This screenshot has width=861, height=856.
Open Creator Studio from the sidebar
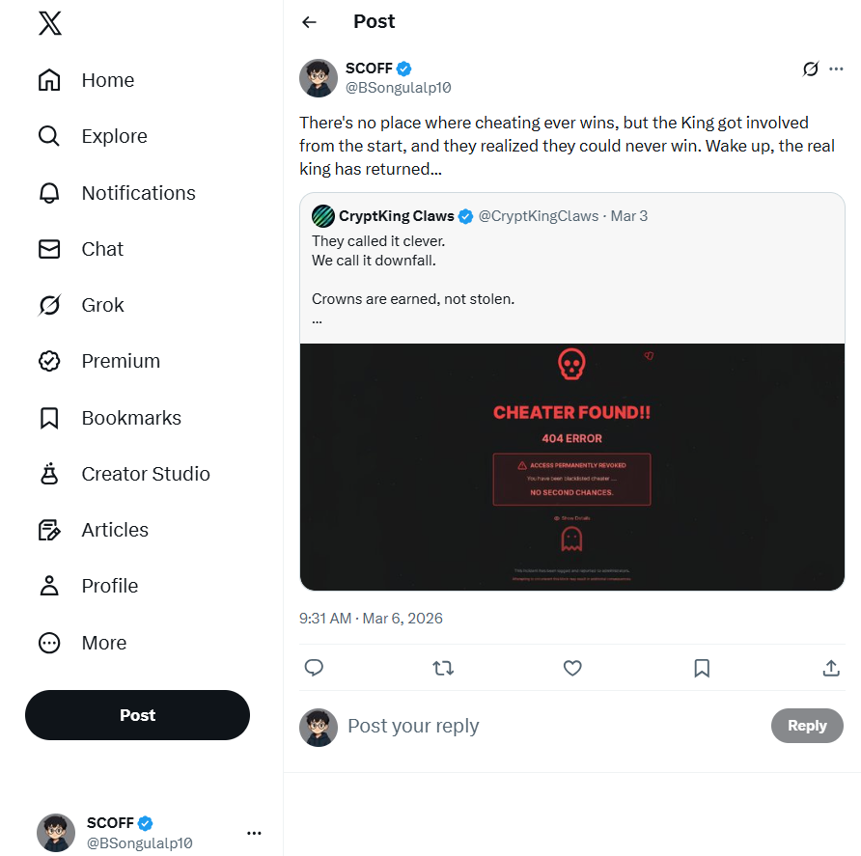coord(145,474)
